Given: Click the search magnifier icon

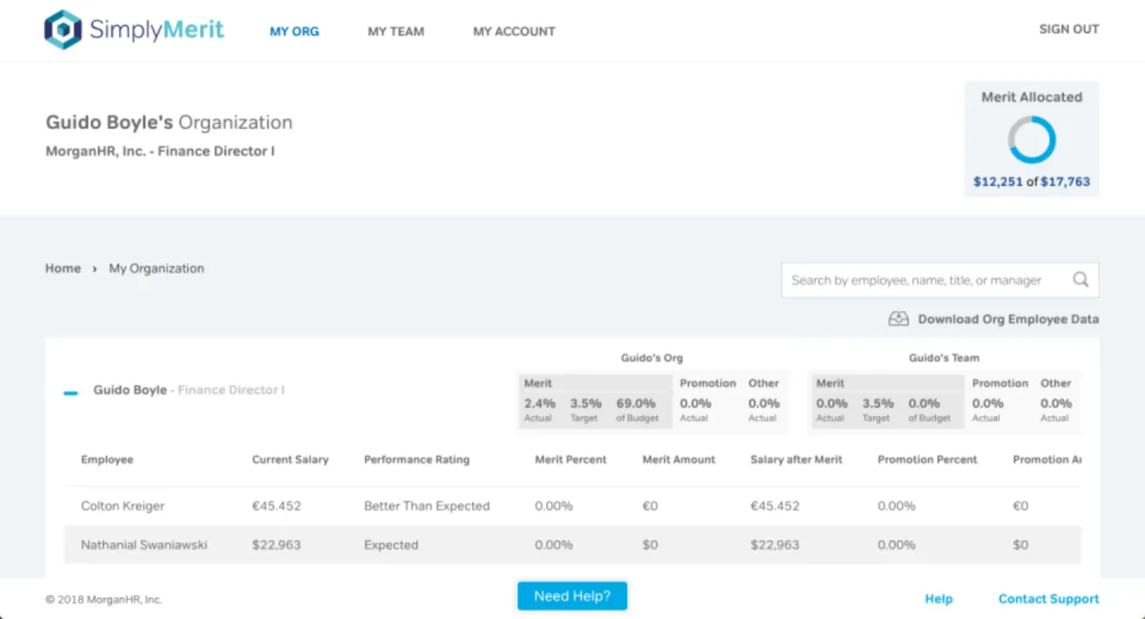Looking at the screenshot, I should pyautogui.click(x=1080, y=280).
